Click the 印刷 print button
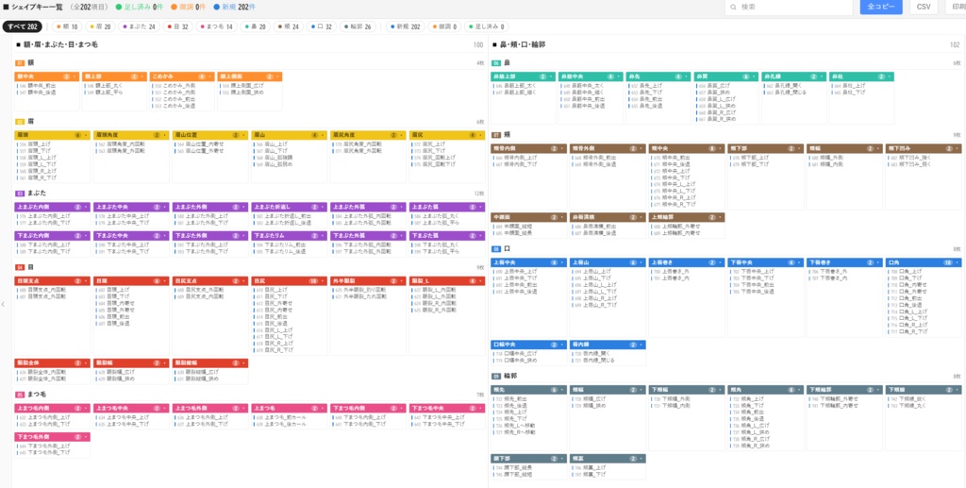966x488 pixels. tap(957, 7)
